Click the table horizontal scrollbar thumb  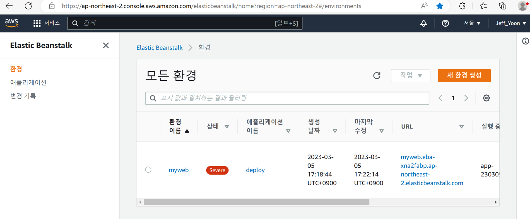[x=256, y=202]
